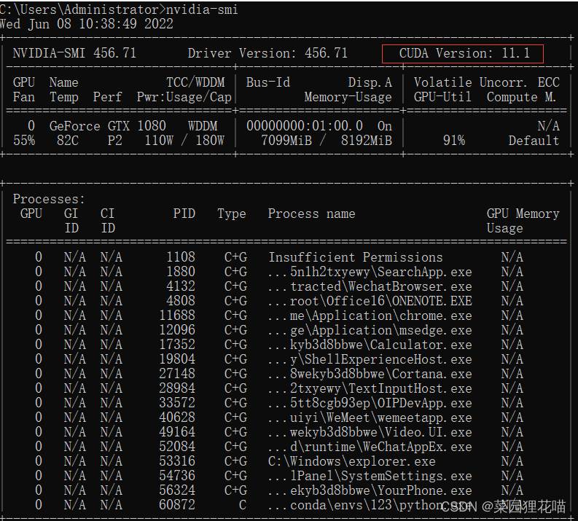578x521 pixels.
Task: Click PID '12096' in the list
Action: click(177, 330)
